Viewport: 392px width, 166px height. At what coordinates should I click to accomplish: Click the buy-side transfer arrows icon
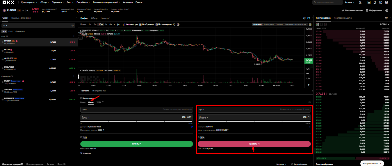192,127
